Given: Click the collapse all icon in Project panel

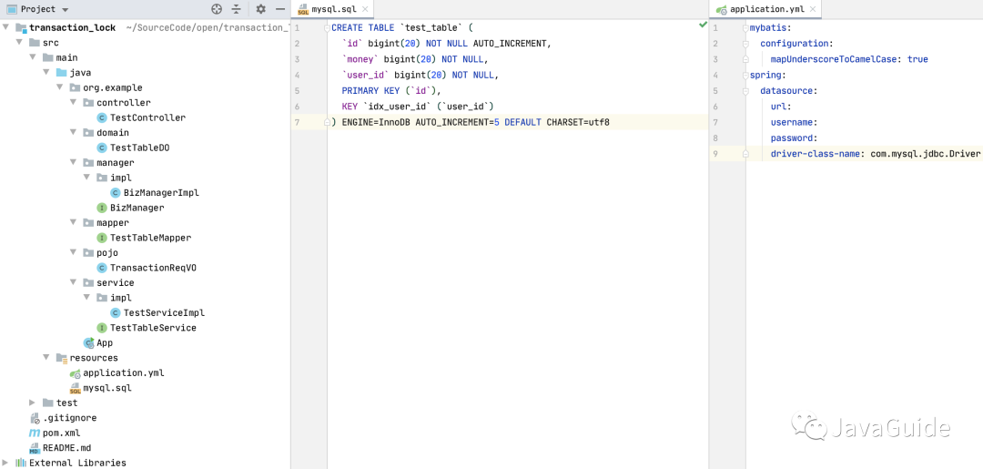Looking at the screenshot, I should [236, 9].
